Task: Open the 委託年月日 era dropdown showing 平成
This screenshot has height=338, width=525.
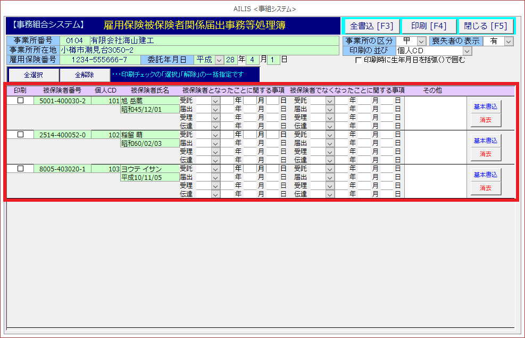Action: 219,60
